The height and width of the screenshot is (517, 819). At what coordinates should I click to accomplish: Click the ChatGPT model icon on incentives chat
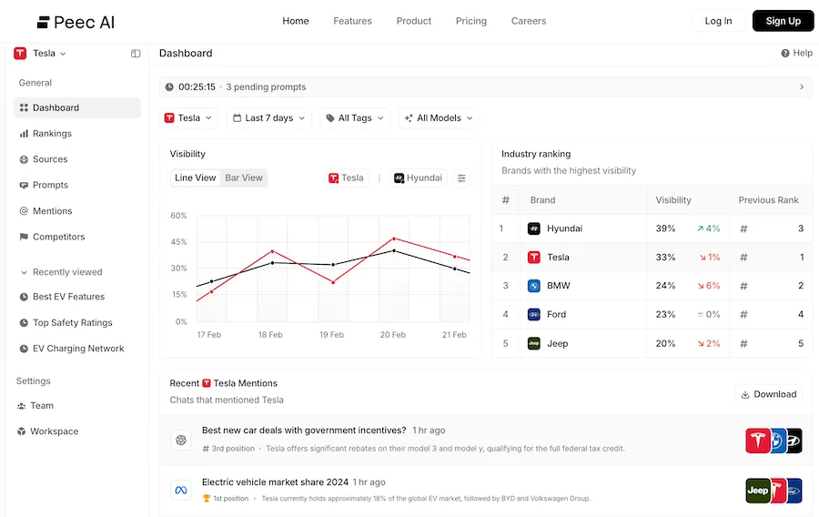181,440
